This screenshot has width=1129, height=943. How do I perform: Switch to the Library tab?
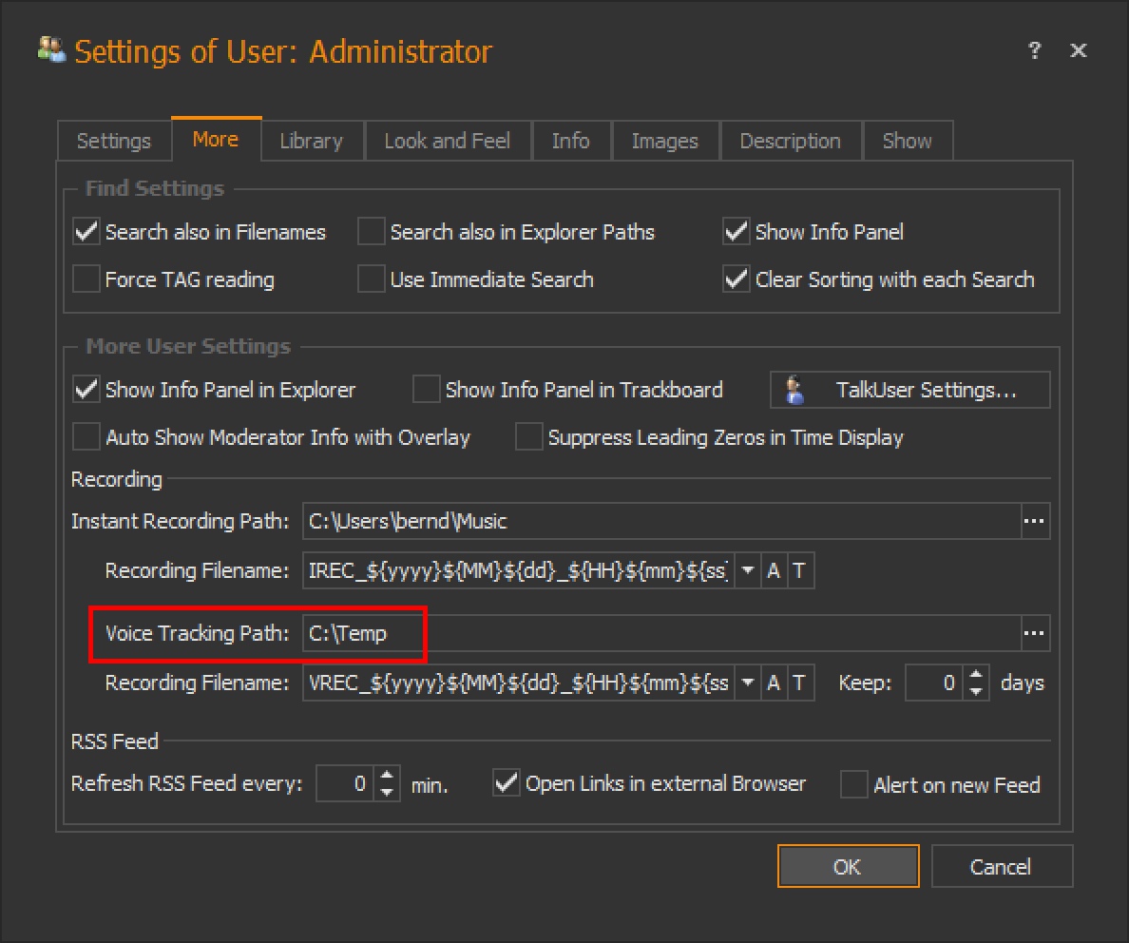tap(311, 141)
